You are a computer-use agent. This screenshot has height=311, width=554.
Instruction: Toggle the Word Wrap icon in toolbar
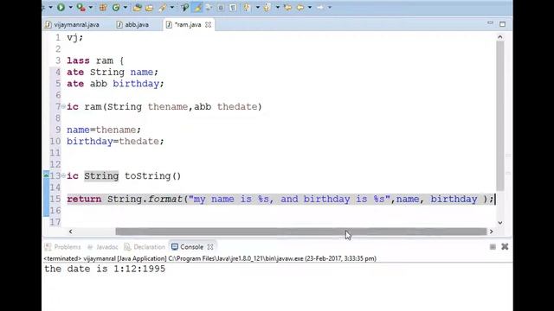point(209,7)
